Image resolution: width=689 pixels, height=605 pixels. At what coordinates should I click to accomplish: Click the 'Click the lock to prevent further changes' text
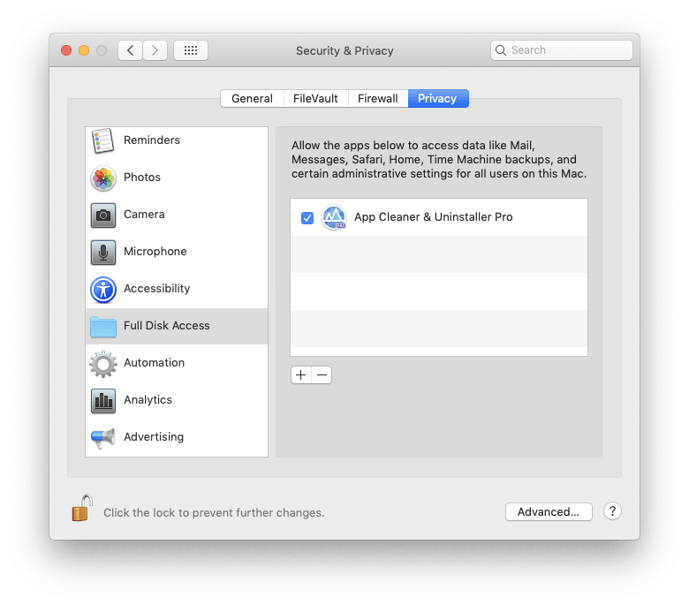[x=214, y=513]
